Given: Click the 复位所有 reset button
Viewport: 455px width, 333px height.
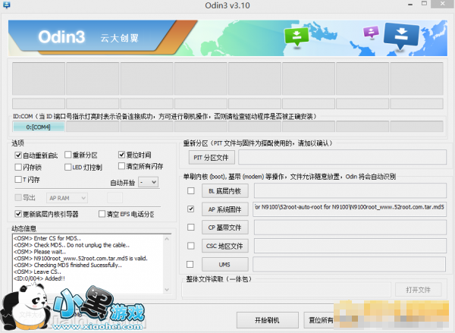Looking at the screenshot, I should click(x=320, y=320).
